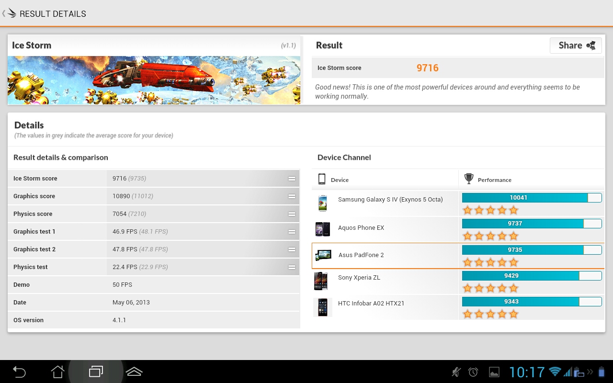The width and height of the screenshot is (613, 383).
Task: Open the Android recent apps button
Action: (96, 372)
